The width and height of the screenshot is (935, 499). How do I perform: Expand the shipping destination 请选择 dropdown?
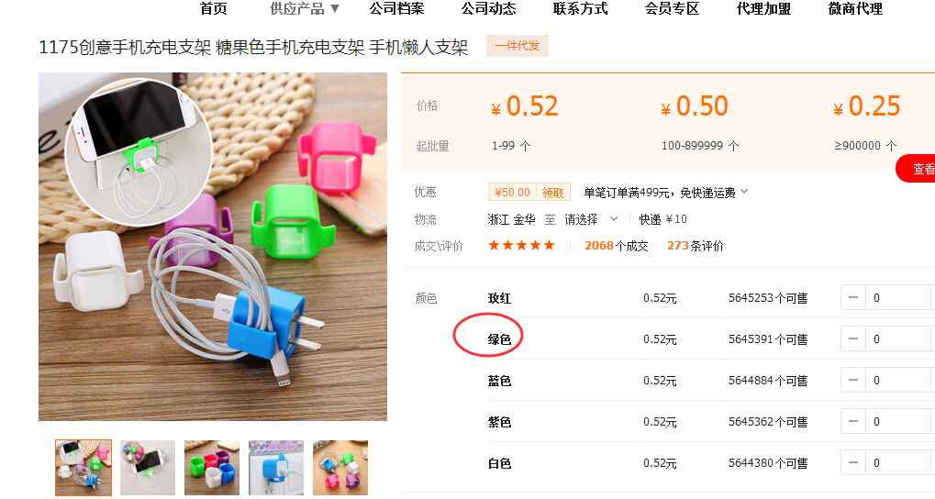point(591,219)
